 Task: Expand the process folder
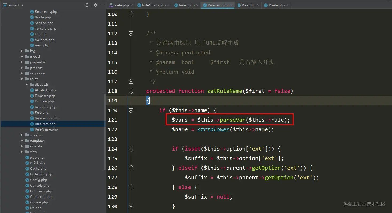(x=22, y=68)
